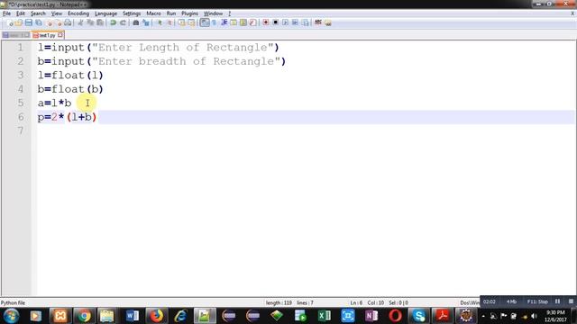The width and height of the screenshot is (577, 324).
Task: Open the Window menu
Action: pyautogui.click(x=213, y=13)
